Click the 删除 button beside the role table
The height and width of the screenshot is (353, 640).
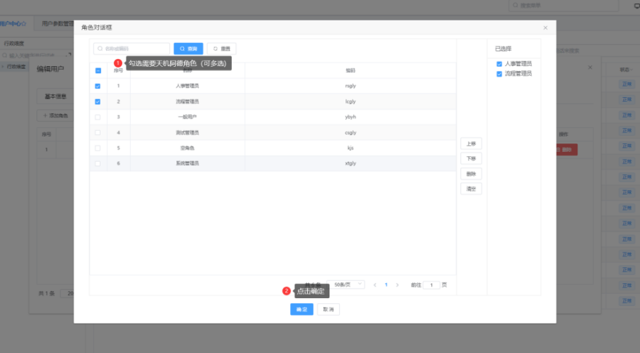tap(471, 174)
